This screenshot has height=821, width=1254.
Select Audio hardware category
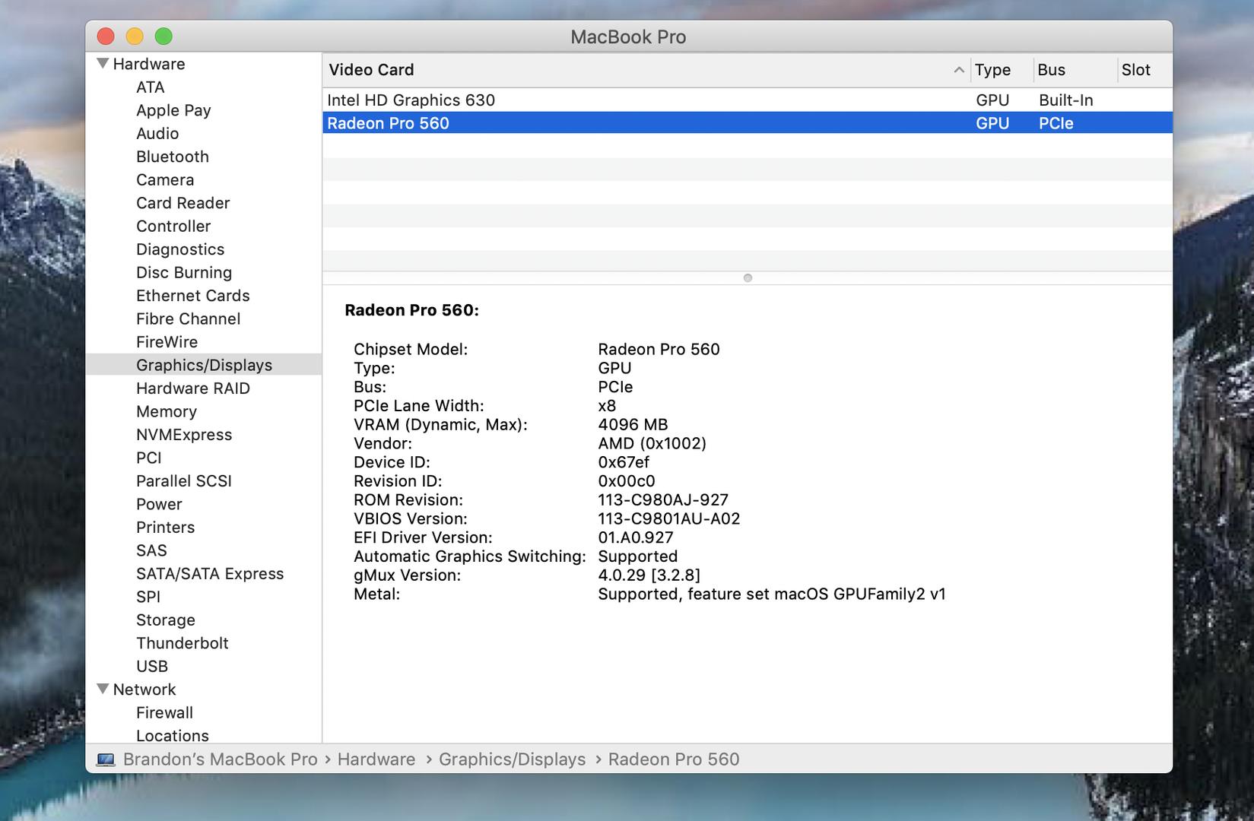[x=157, y=134]
